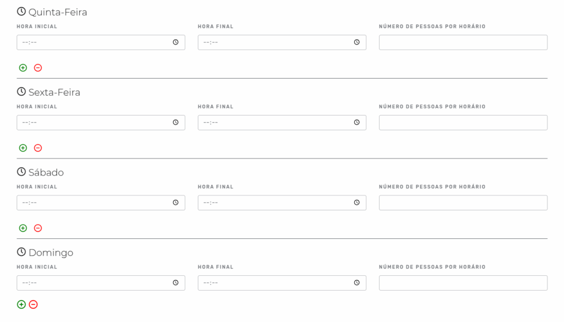Screen dimensions: 564x322
Task: Click Sábado Hora Final time field
Action: coord(282,203)
